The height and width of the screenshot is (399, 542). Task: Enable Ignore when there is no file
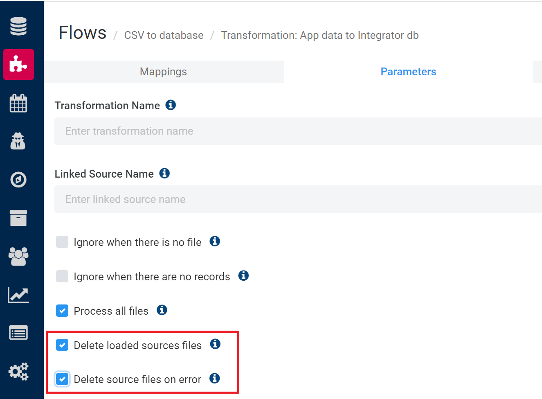62,242
